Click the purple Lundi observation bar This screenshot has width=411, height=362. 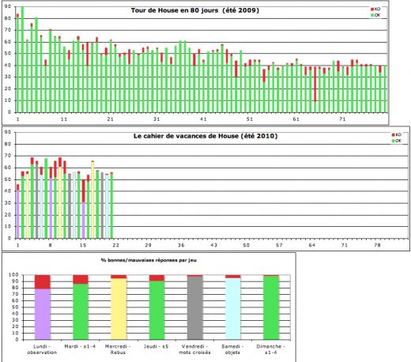[x=43, y=314]
